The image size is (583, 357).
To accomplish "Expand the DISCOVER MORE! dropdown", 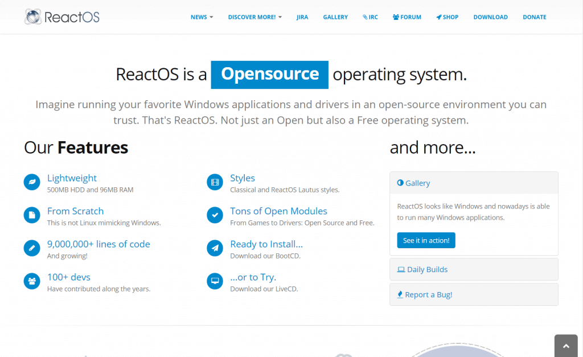I will pos(254,17).
